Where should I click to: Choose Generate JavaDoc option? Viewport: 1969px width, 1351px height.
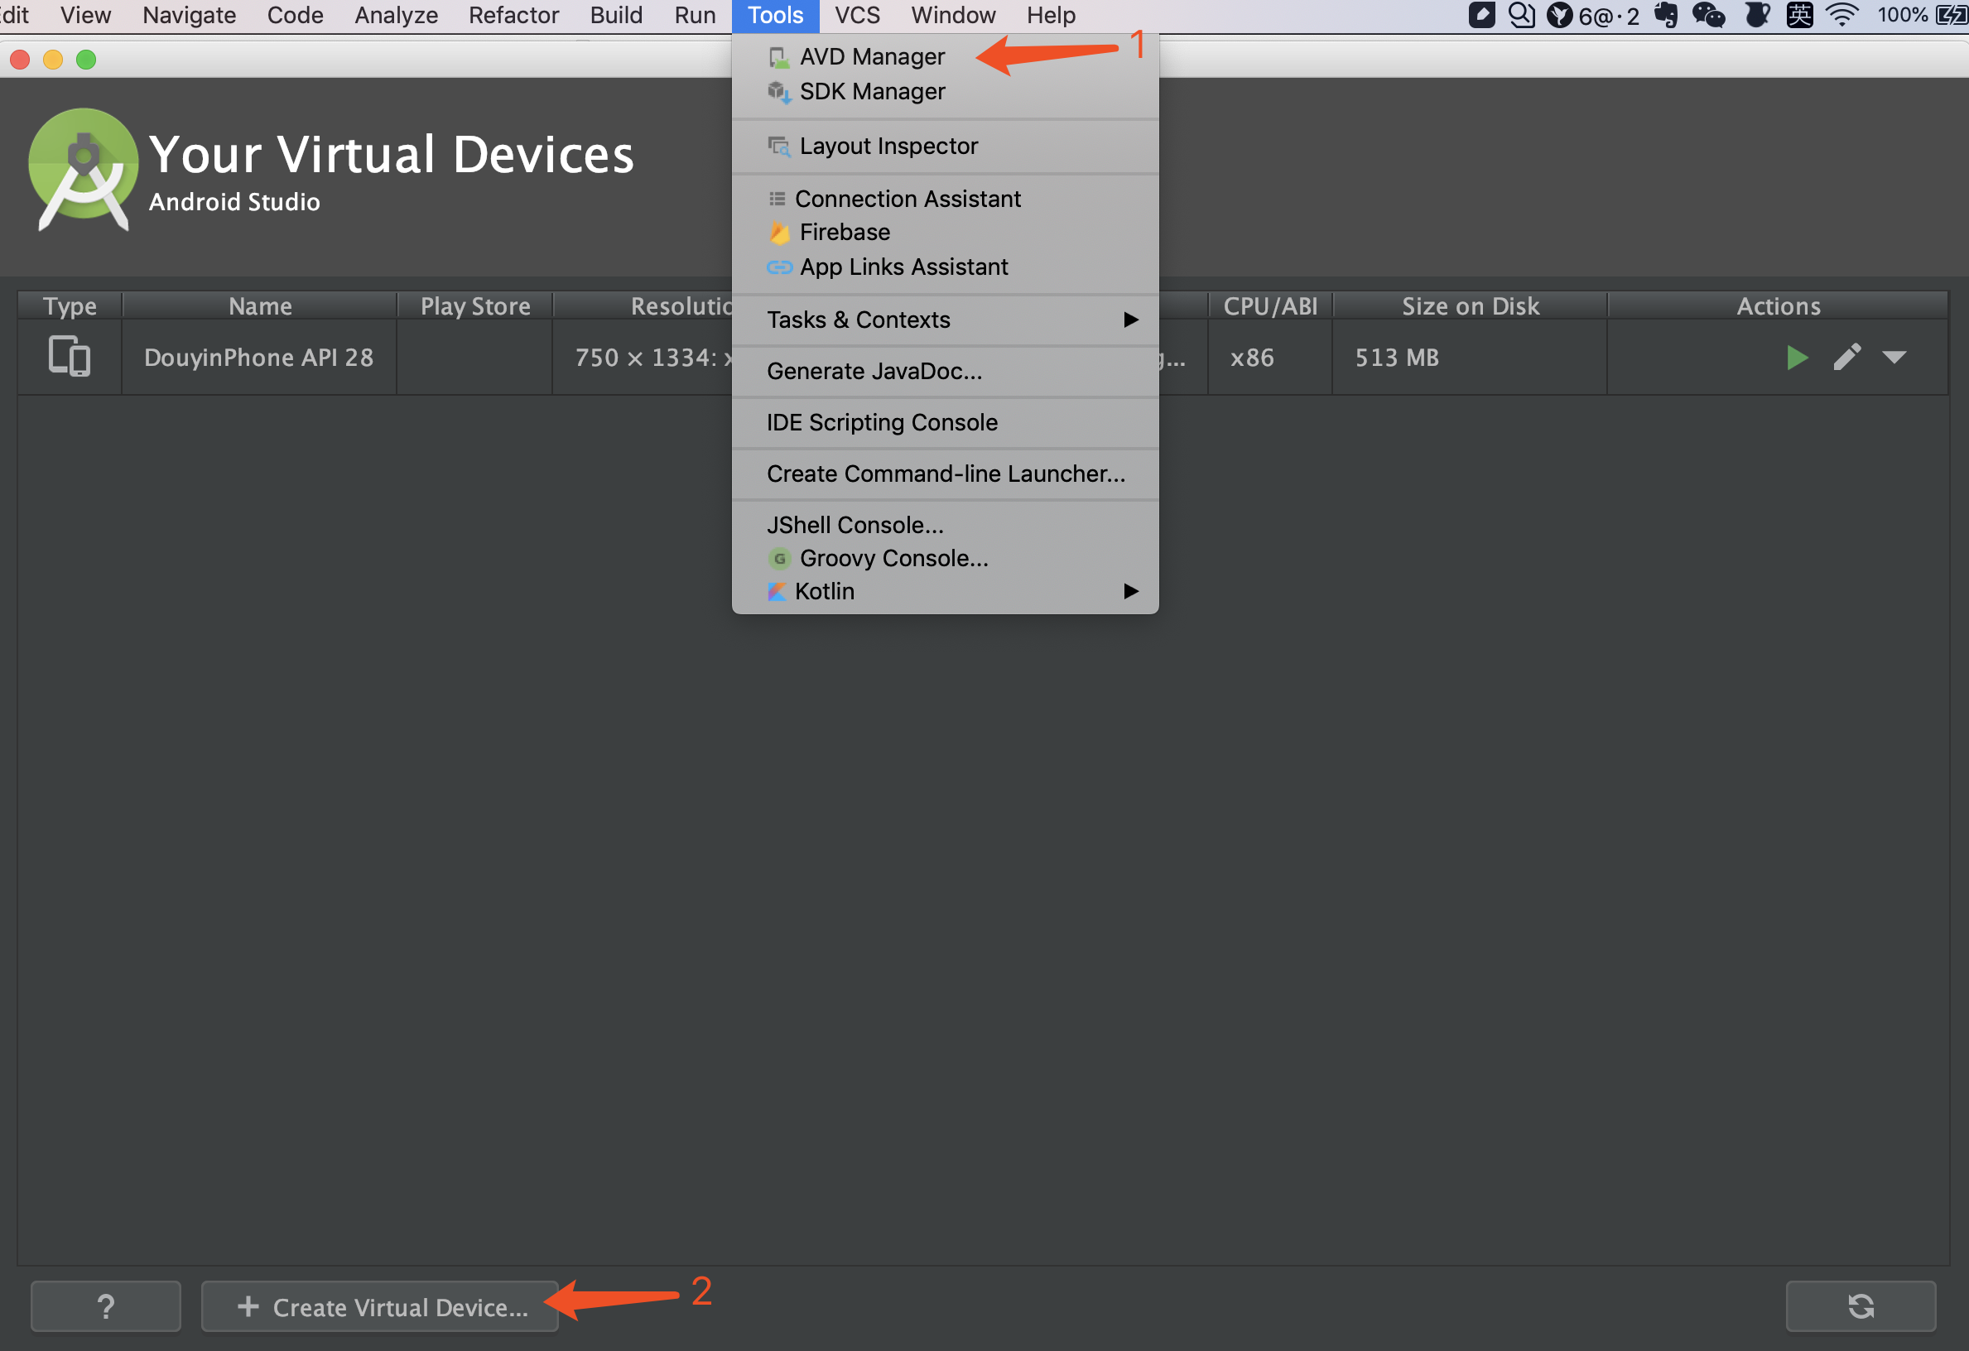pos(874,371)
